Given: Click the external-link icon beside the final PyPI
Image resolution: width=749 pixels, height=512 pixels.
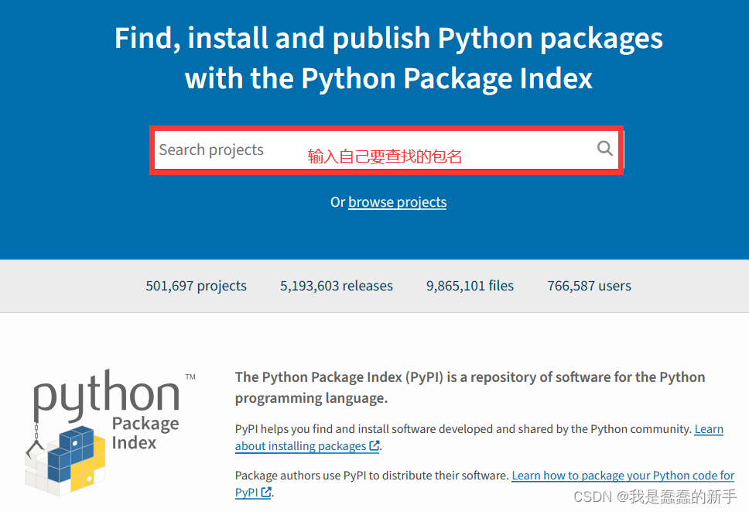Looking at the screenshot, I should (x=266, y=492).
